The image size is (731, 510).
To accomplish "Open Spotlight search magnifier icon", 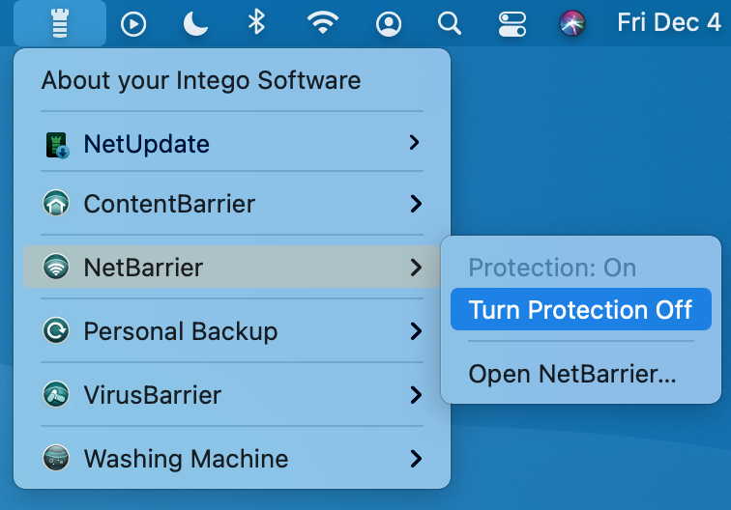I will [x=450, y=23].
